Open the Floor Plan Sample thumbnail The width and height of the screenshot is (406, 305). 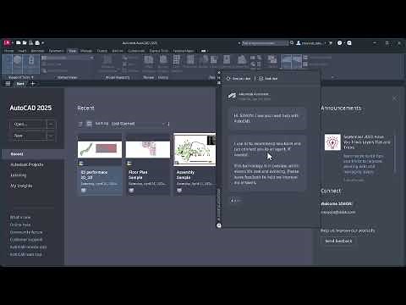pyautogui.click(x=148, y=150)
